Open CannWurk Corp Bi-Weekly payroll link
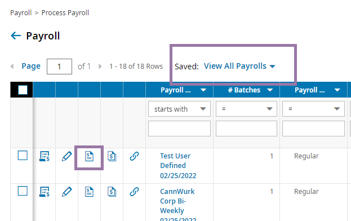 tap(178, 204)
